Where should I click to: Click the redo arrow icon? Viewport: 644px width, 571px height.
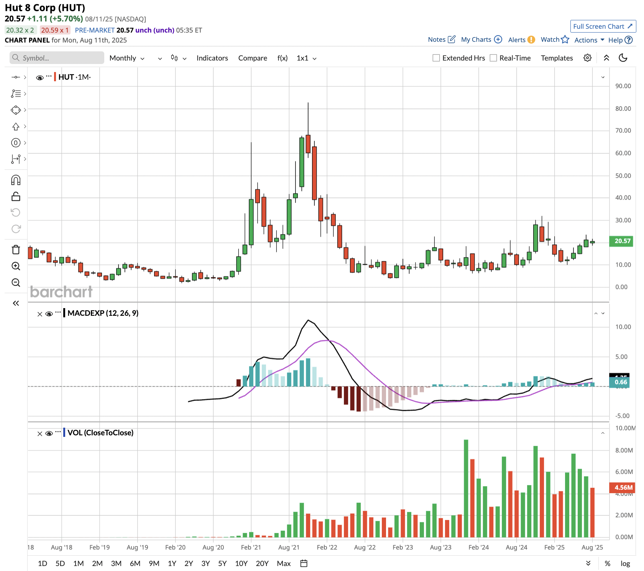(x=16, y=229)
